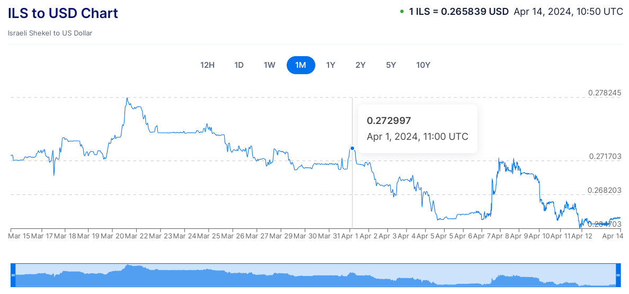629x294 pixels.
Task: Click the green live status dot
Action: click(x=402, y=12)
